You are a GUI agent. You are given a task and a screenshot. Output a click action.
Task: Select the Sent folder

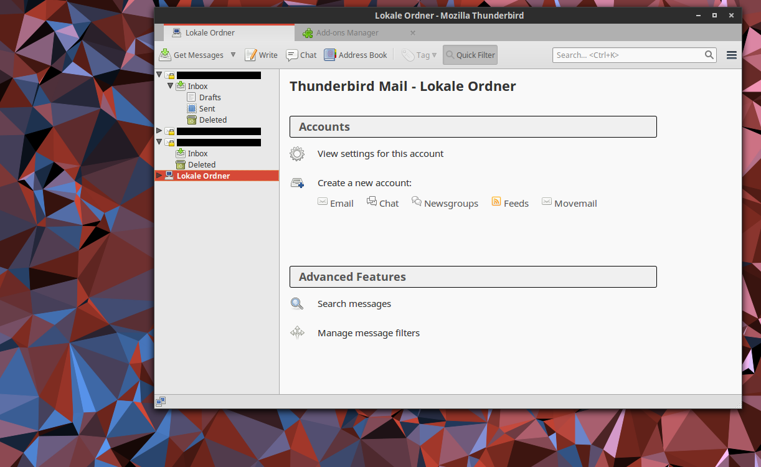[x=207, y=108]
